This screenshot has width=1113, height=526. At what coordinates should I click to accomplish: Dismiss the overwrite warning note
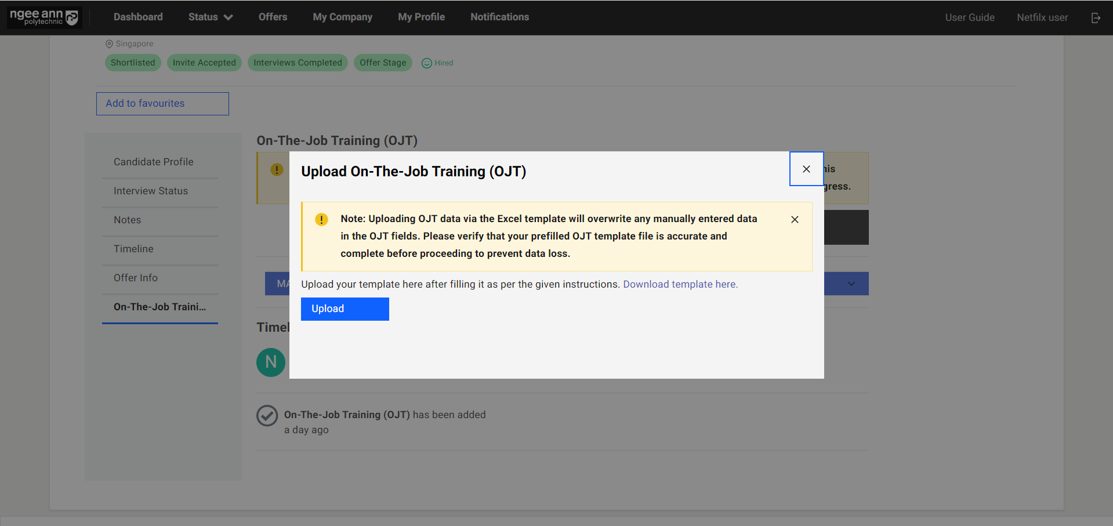tap(795, 219)
